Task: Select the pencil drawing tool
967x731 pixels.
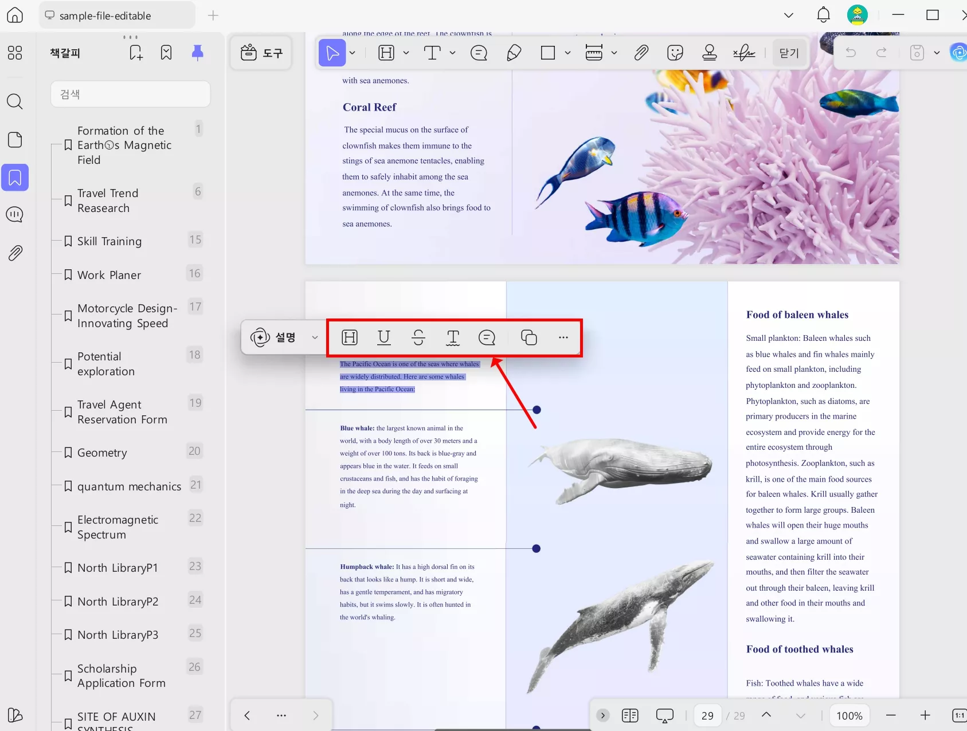Action: point(514,53)
